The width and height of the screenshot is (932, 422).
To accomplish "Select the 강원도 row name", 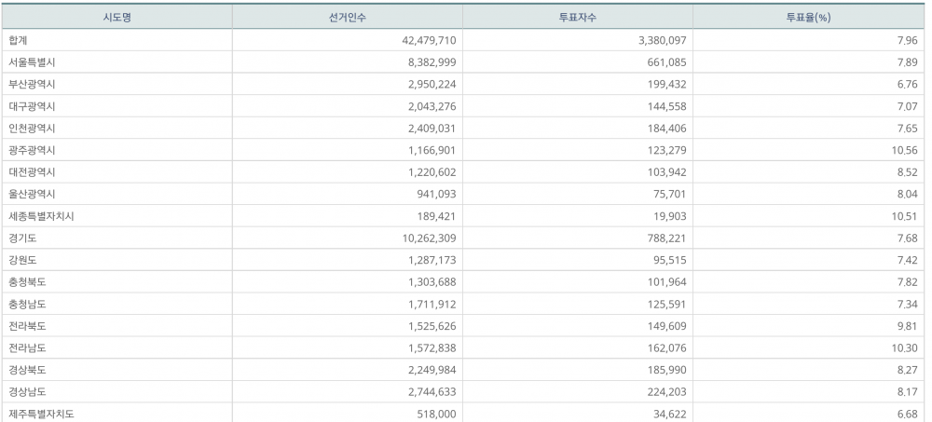I will (22, 260).
